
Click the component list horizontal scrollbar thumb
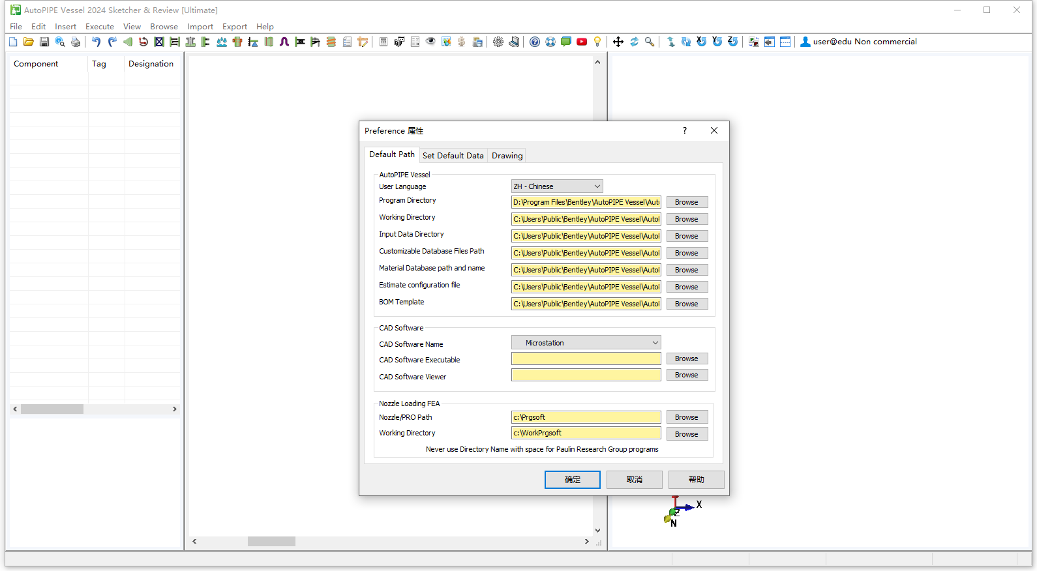[x=52, y=409]
